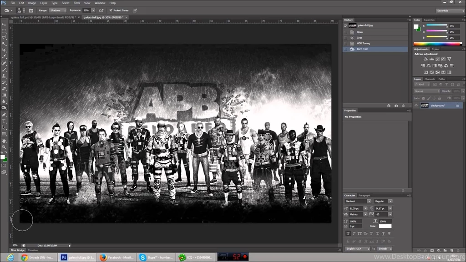The image size is (466, 262).
Task: Toggle the Protect Tones checkbox
Action: (111, 10)
